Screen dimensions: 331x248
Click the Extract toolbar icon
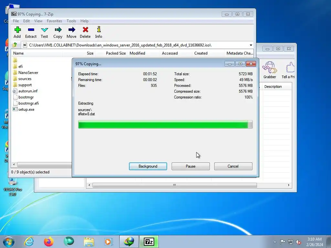tap(31, 32)
